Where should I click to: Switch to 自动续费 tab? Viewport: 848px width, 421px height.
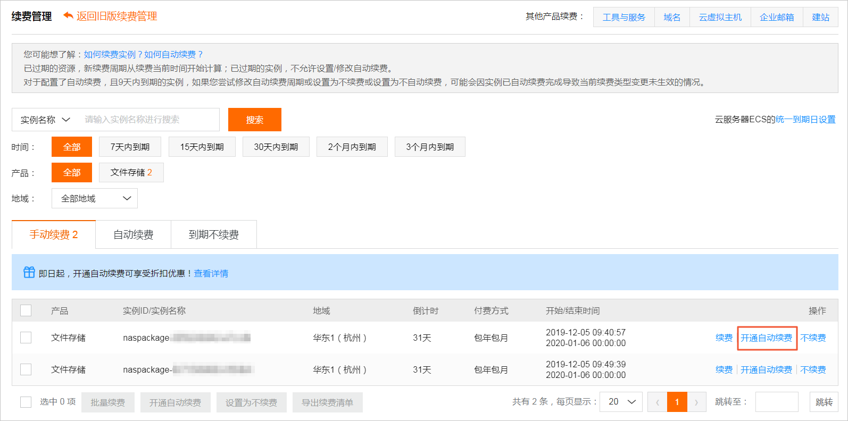click(x=134, y=234)
